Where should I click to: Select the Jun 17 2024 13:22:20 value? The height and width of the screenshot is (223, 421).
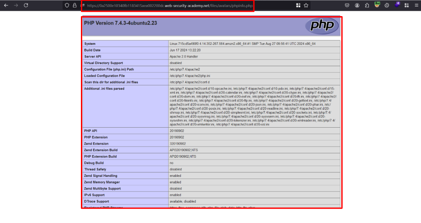(x=185, y=50)
